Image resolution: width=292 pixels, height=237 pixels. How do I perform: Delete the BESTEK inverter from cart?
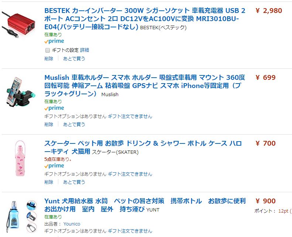coord(49,58)
